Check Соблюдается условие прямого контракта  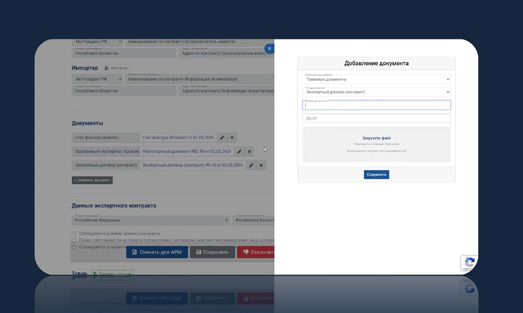coord(74,234)
